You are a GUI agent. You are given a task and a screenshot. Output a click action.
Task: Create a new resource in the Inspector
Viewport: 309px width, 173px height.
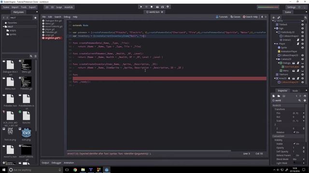[274, 96]
